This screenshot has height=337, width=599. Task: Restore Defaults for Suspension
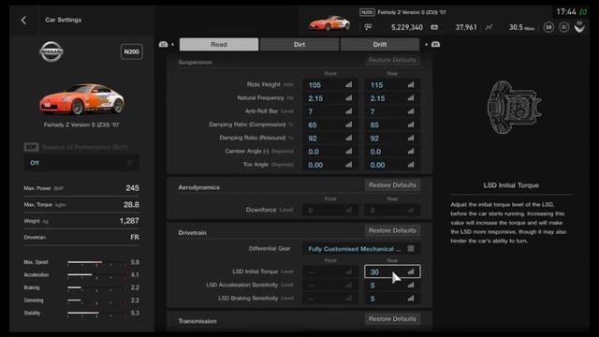pos(392,60)
